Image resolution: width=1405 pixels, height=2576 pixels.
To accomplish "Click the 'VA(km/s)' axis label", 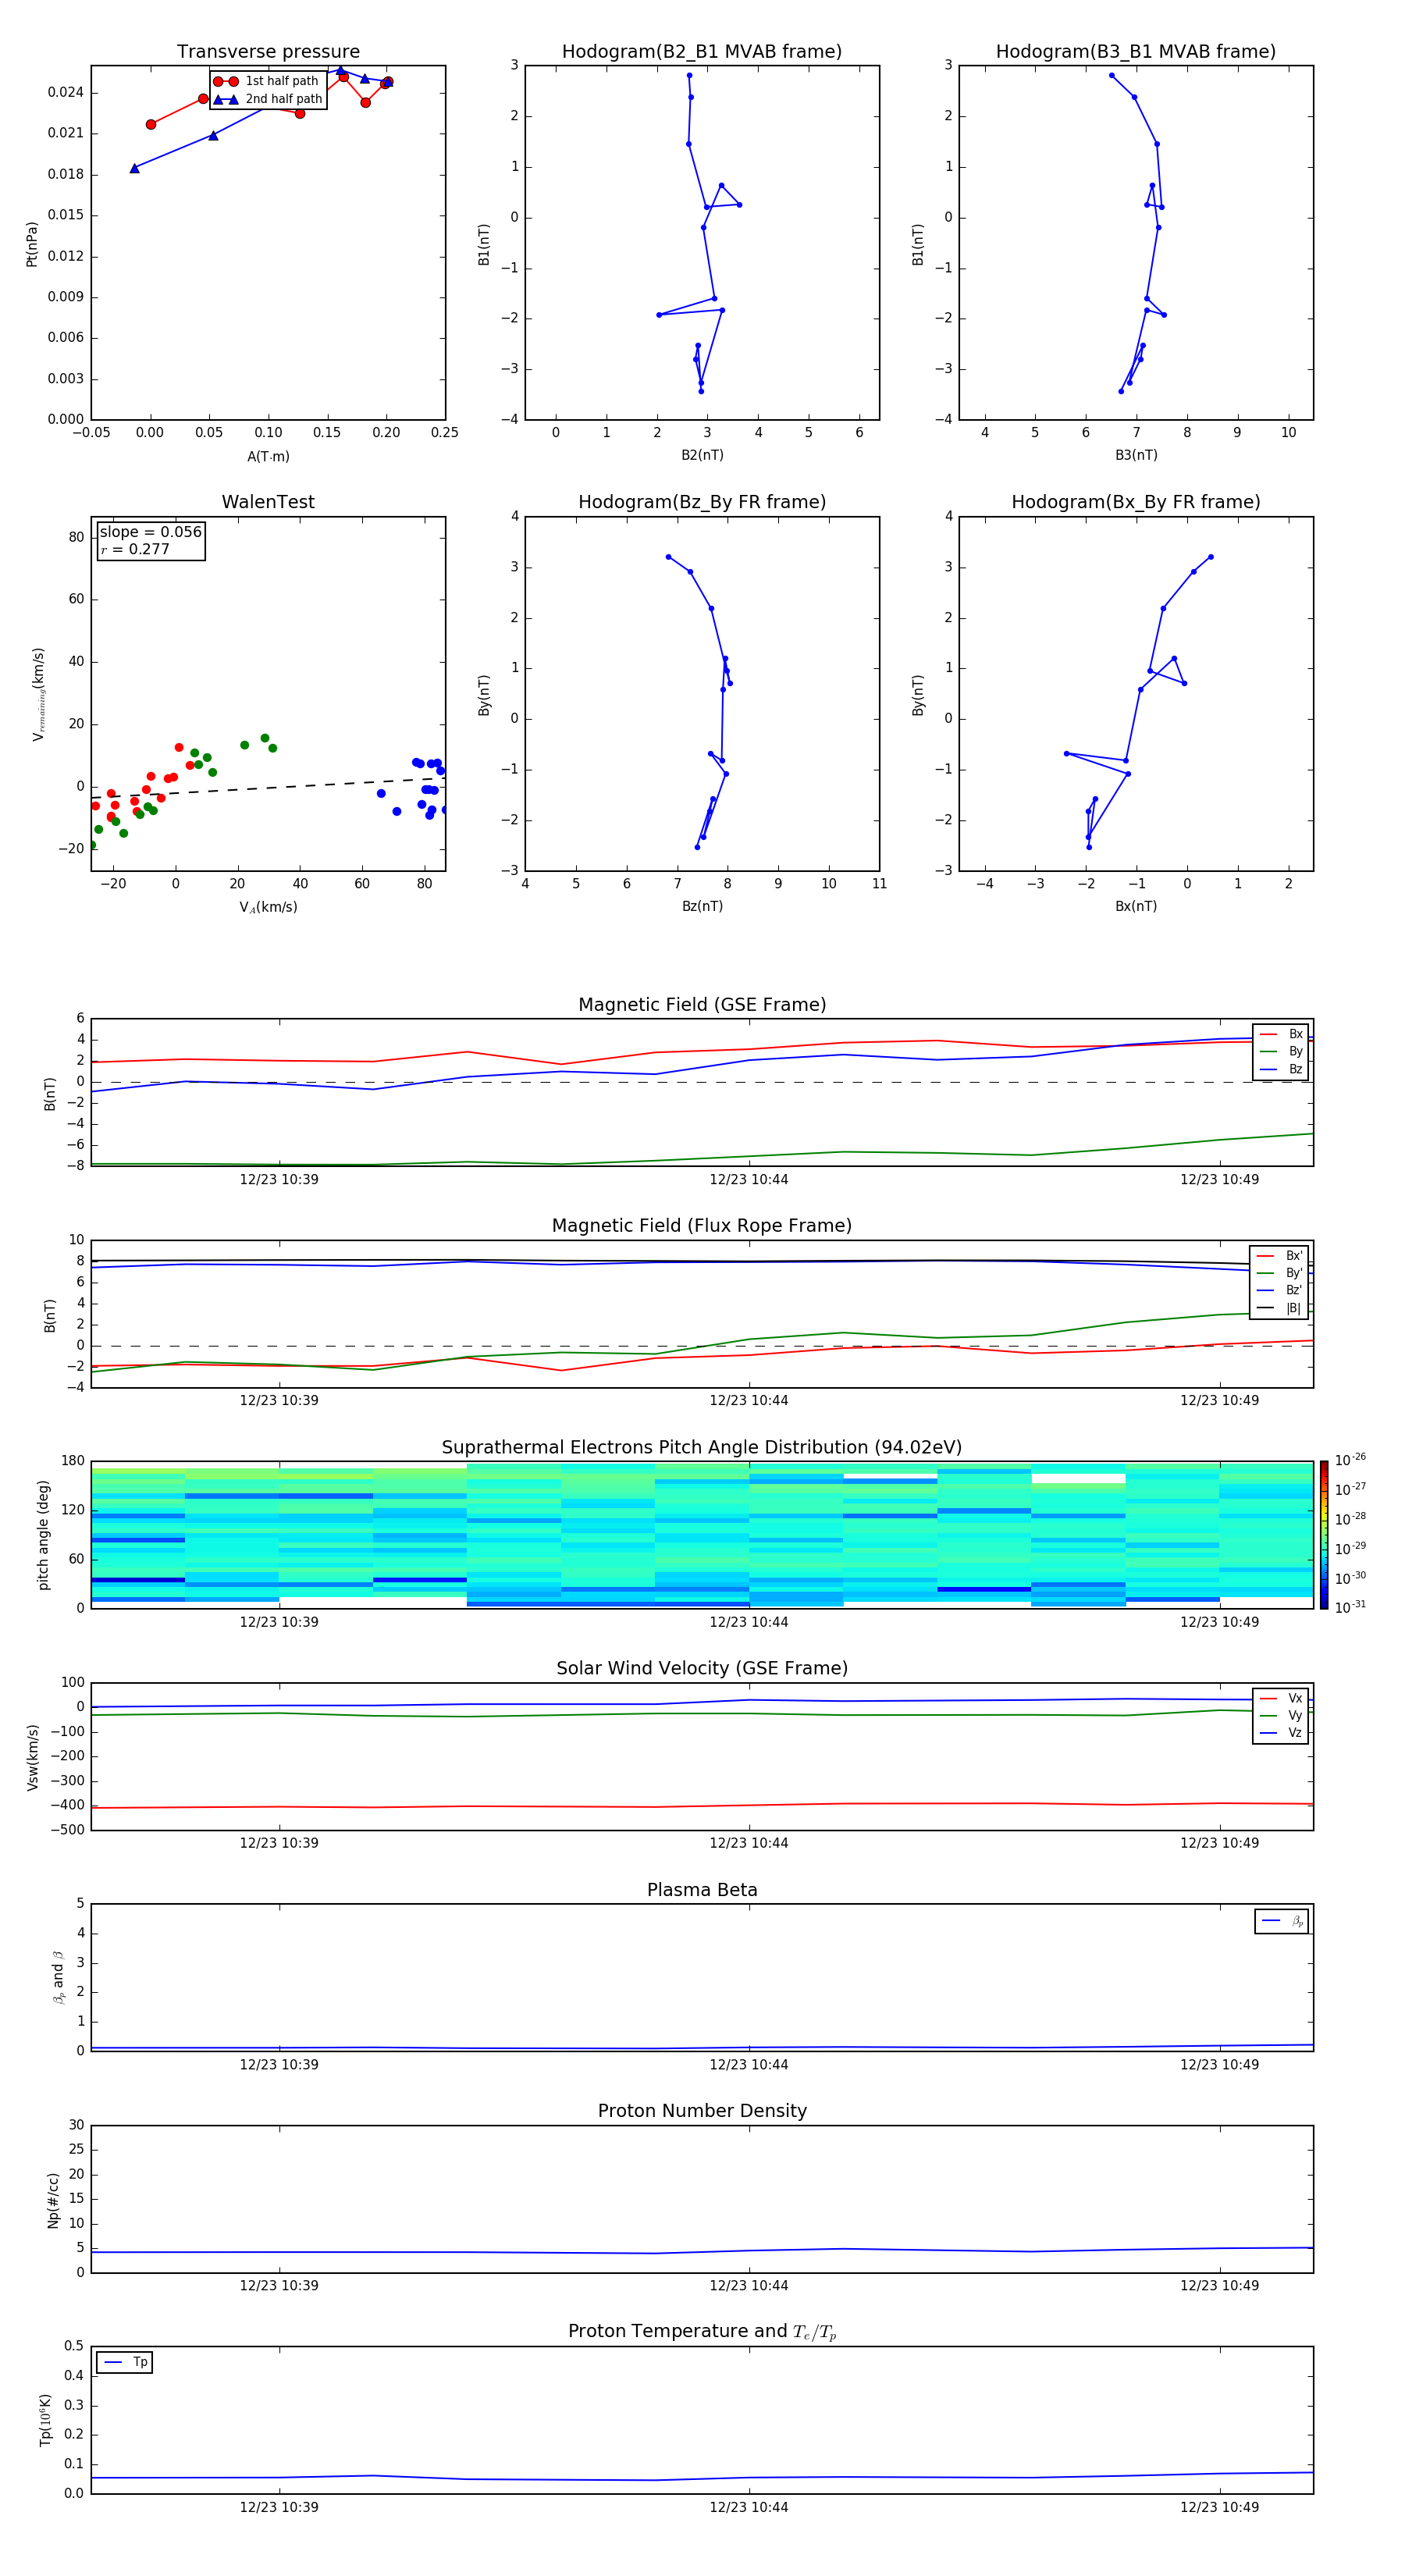I will tap(268, 908).
